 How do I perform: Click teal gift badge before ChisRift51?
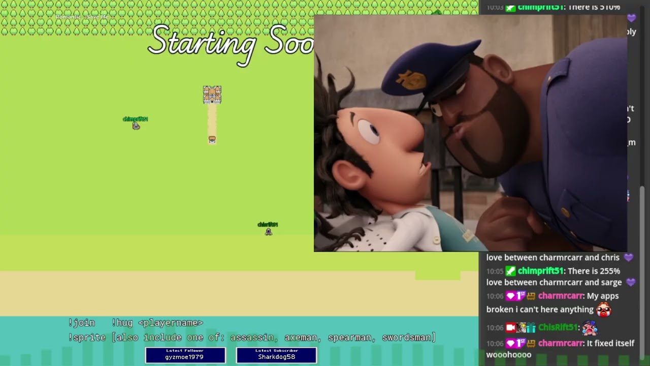[531, 327]
